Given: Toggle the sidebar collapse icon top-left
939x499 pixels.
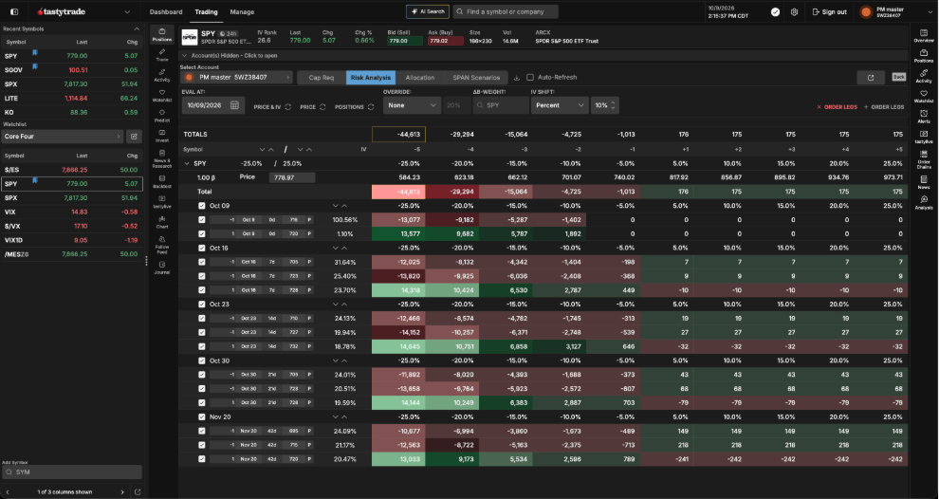Looking at the screenshot, I should (x=14, y=12).
